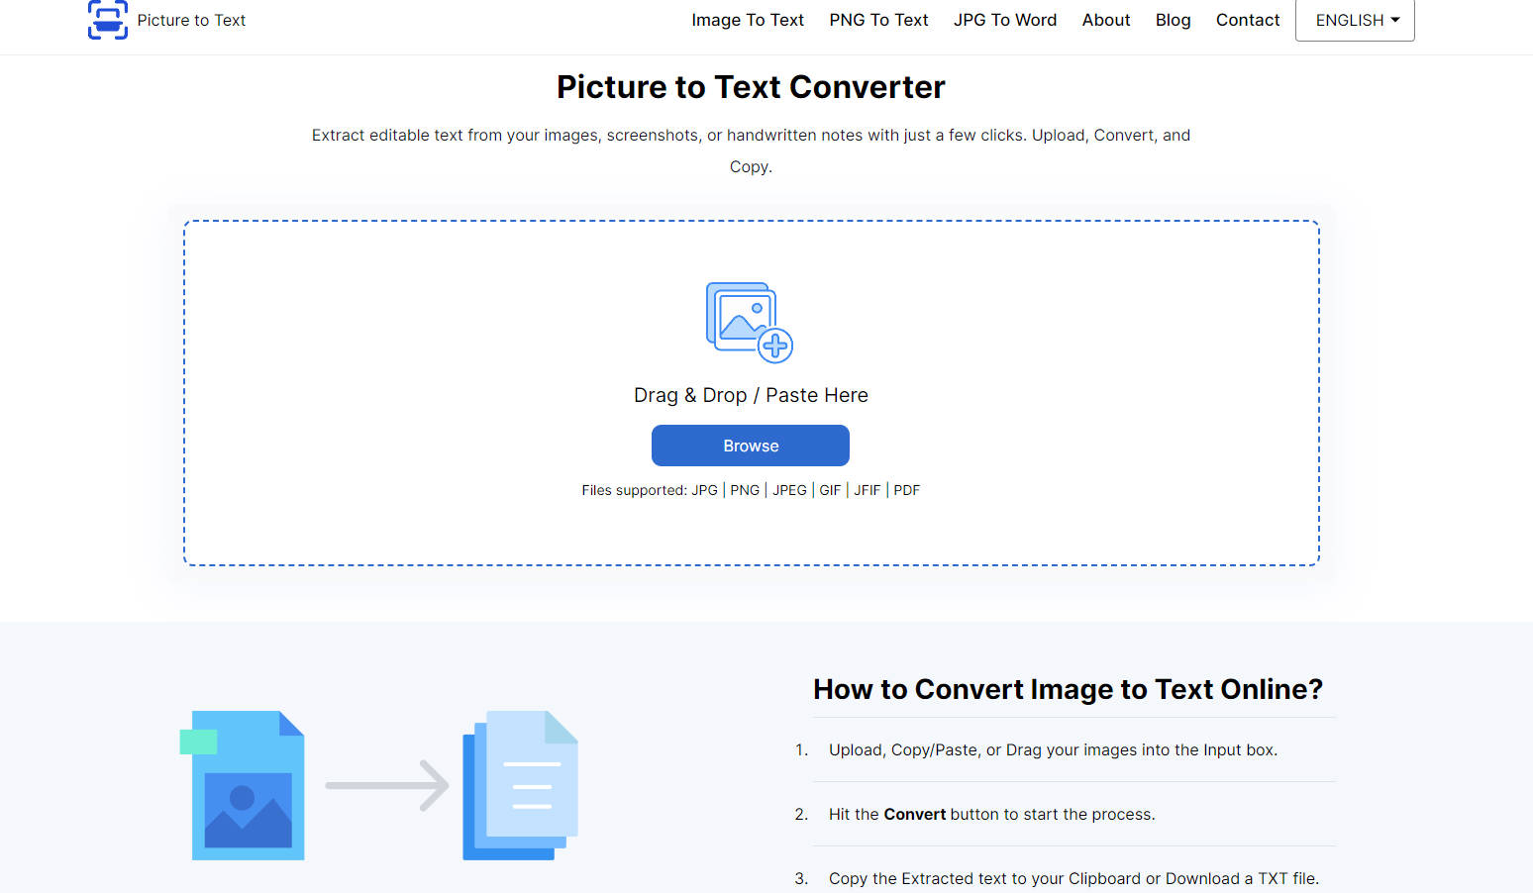This screenshot has width=1533, height=893.
Task: Click the PDF supported file format label
Action: 906,490
